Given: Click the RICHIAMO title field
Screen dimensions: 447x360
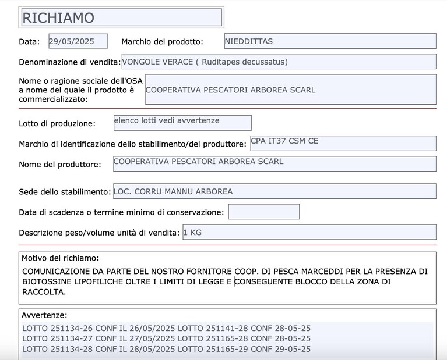Looking at the screenshot, I should [121, 17].
